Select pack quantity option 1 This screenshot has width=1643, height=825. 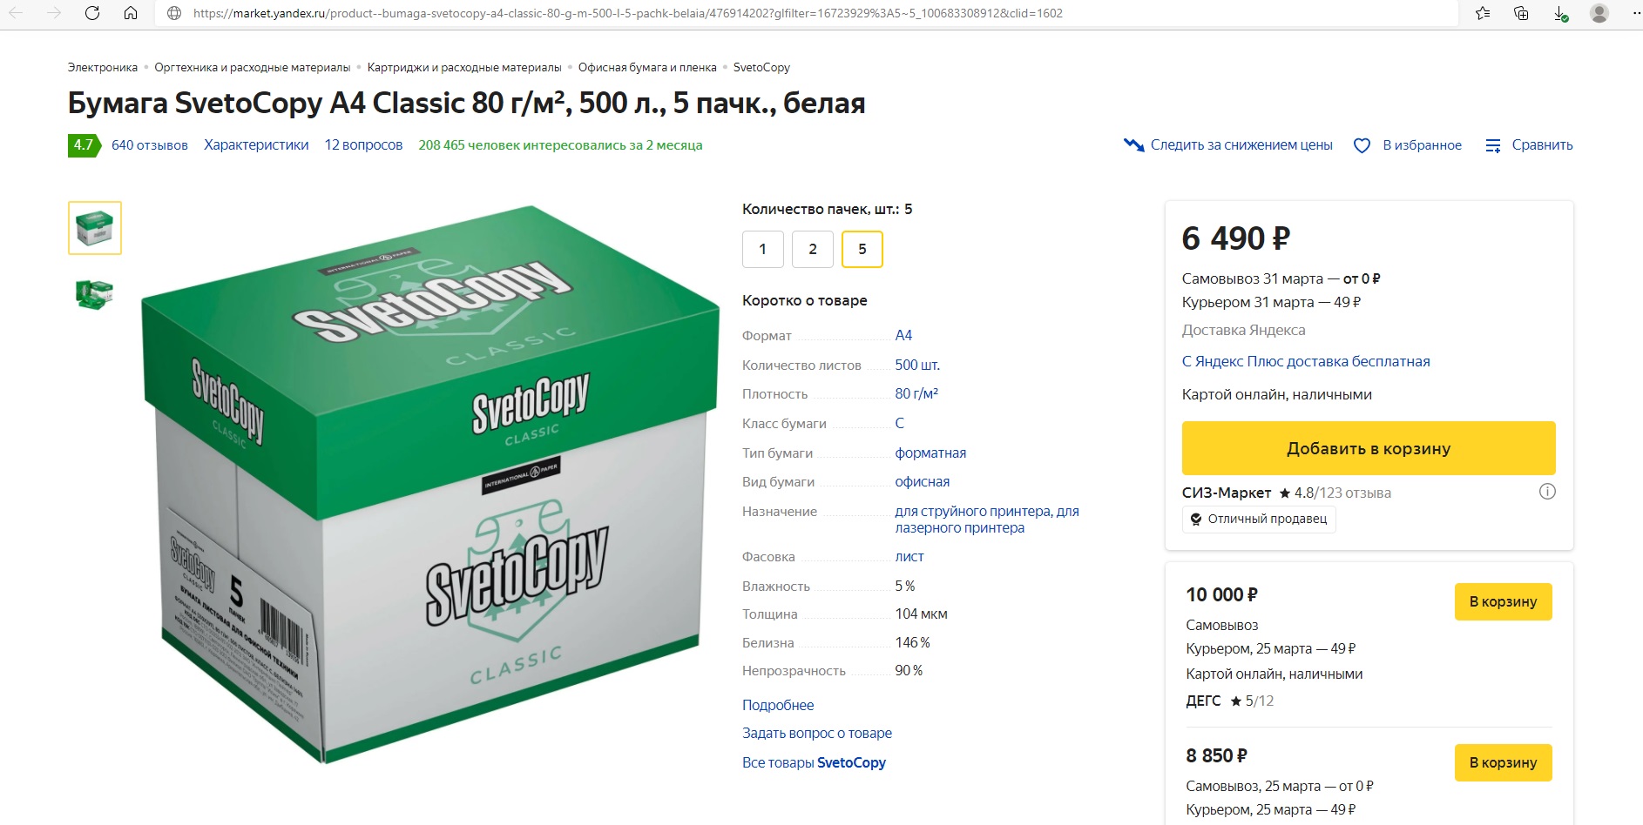click(763, 249)
